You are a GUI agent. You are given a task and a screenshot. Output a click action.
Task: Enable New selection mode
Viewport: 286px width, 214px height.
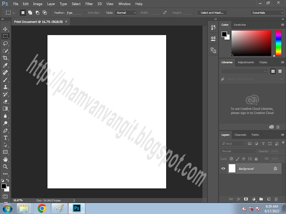click(23, 12)
